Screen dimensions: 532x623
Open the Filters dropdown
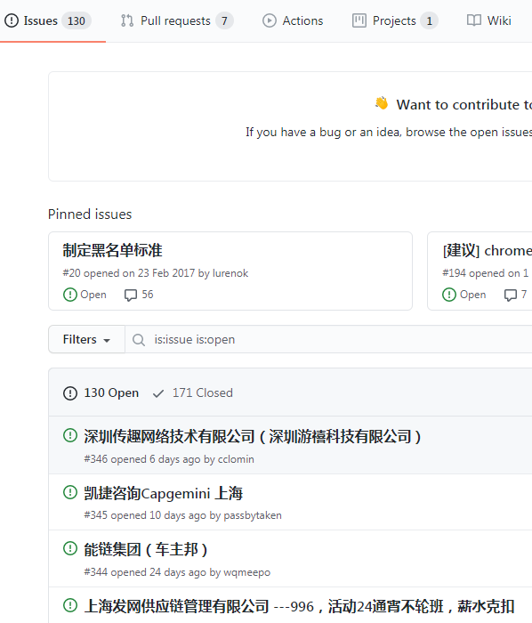[x=86, y=339]
